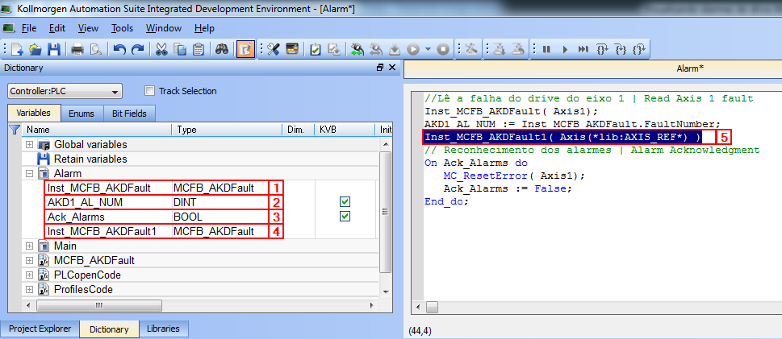
Task: Copy selection with the copy icon
Action: (180, 49)
